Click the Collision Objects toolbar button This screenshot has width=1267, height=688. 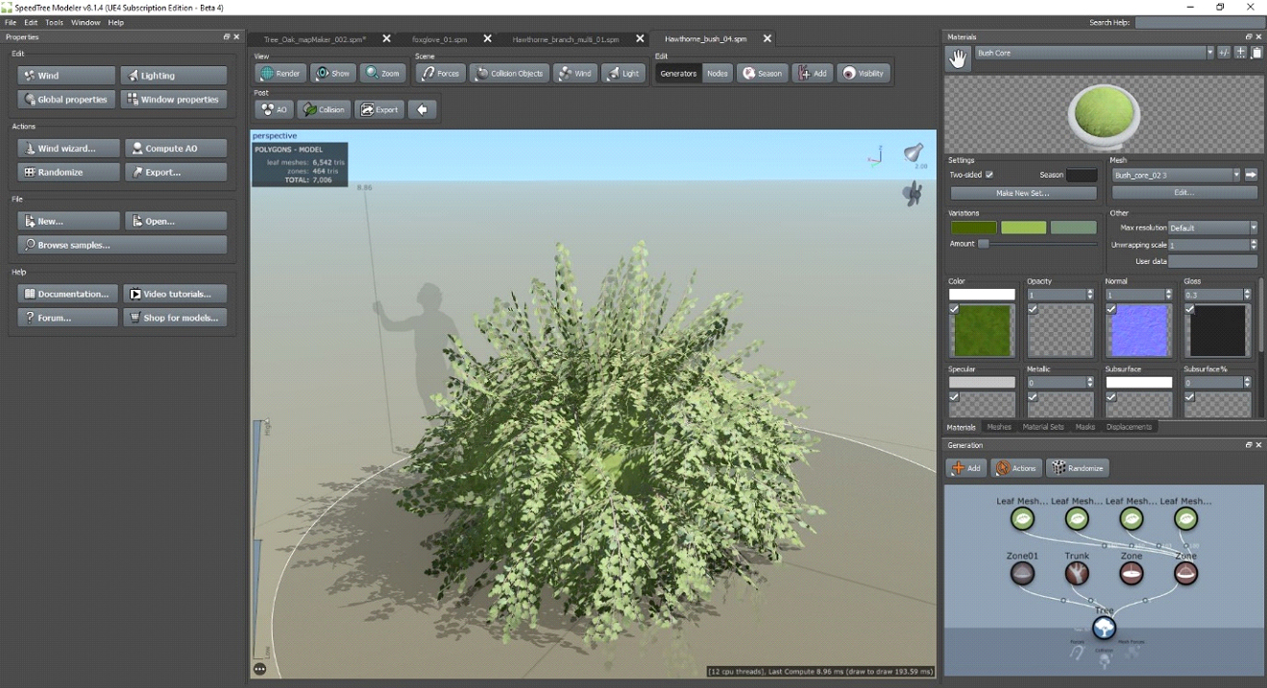(x=509, y=73)
